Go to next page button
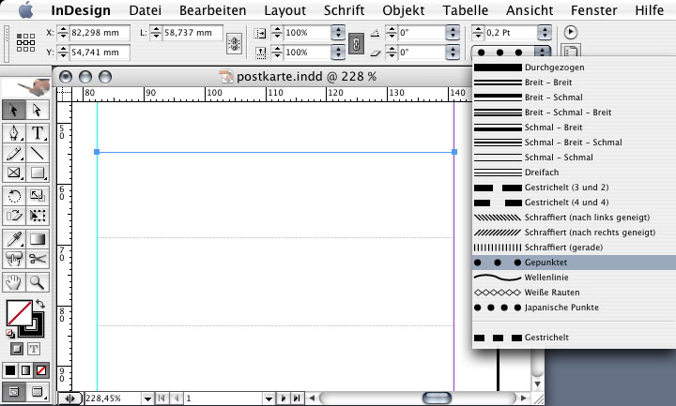This screenshot has height=406, width=676. point(284,398)
